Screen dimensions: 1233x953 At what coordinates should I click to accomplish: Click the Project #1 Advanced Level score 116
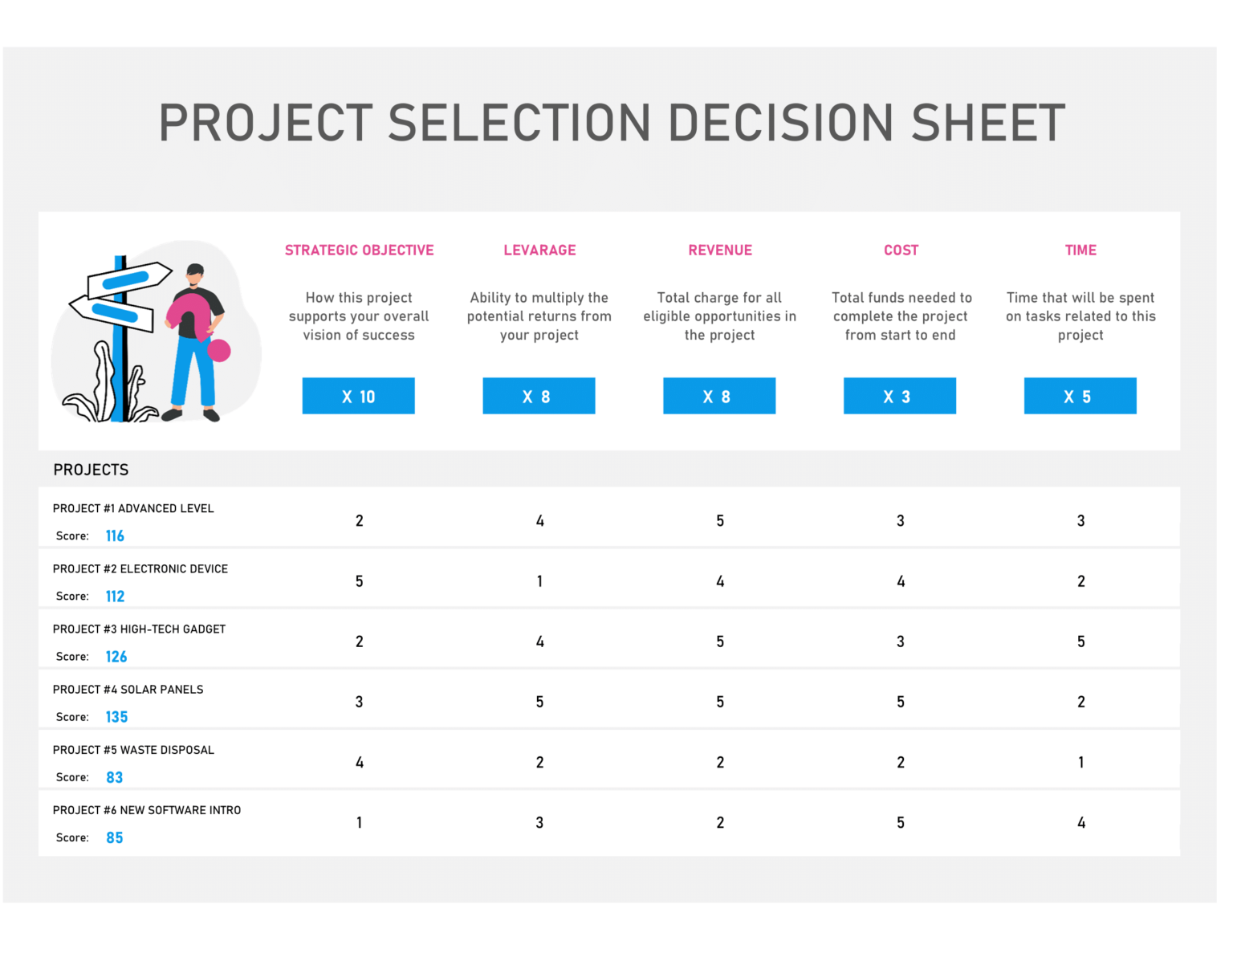115,536
